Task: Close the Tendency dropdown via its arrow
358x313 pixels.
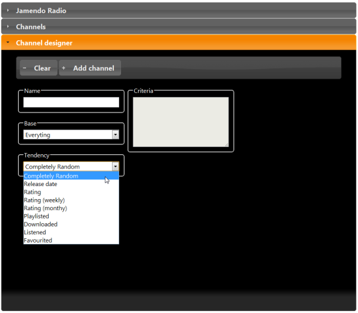Action: [x=115, y=167]
